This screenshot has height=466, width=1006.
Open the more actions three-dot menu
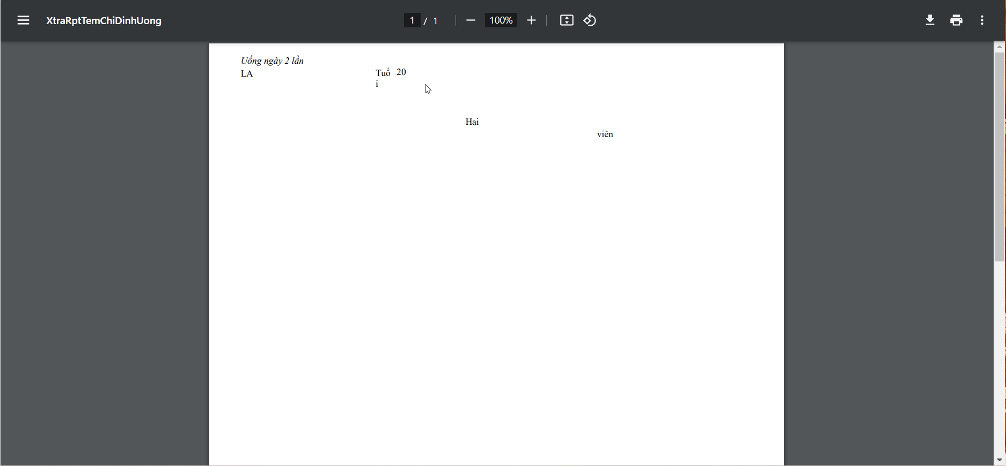coord(982,20)
